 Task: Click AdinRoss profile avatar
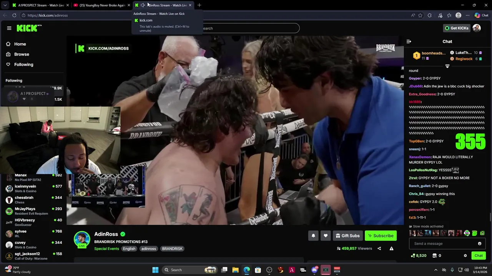[82, 239]
